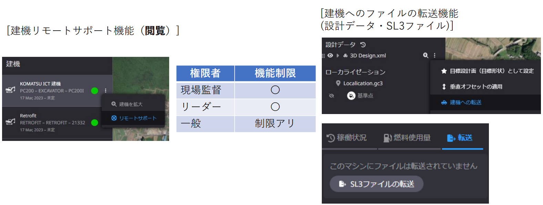Choose 建機への転送 in the design menu
The height and width of the screenshot is (205, 543).
(465, 102)
